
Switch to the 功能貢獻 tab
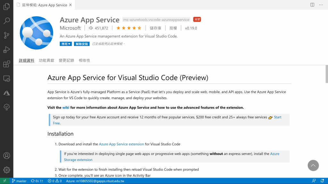click(x=46, y=60)
